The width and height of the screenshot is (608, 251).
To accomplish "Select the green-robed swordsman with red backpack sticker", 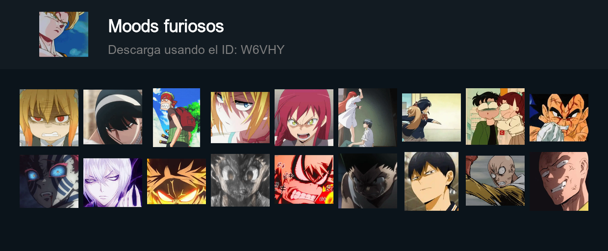I will tap(177, 118).
